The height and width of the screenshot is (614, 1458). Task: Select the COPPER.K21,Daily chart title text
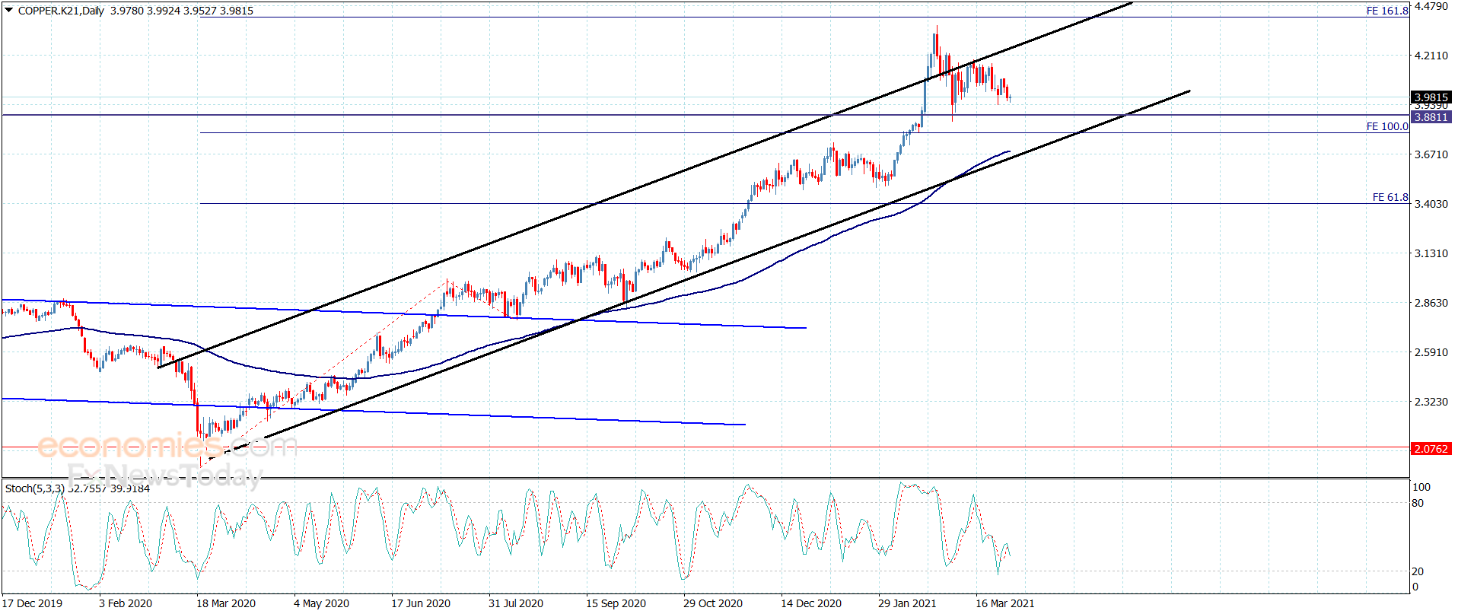[62, 11]
